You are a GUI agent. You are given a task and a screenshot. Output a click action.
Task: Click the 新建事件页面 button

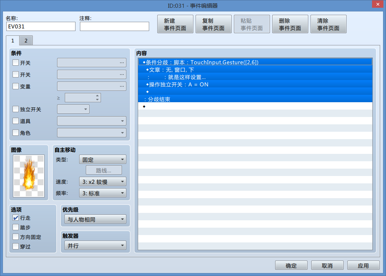(175, 24)
